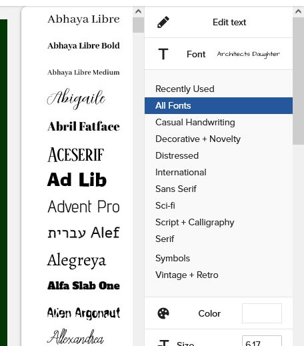Select the Recently Used font category
The height and width of the screenshot is (346, 304).
pyautogui.click(x=185, y=89)
